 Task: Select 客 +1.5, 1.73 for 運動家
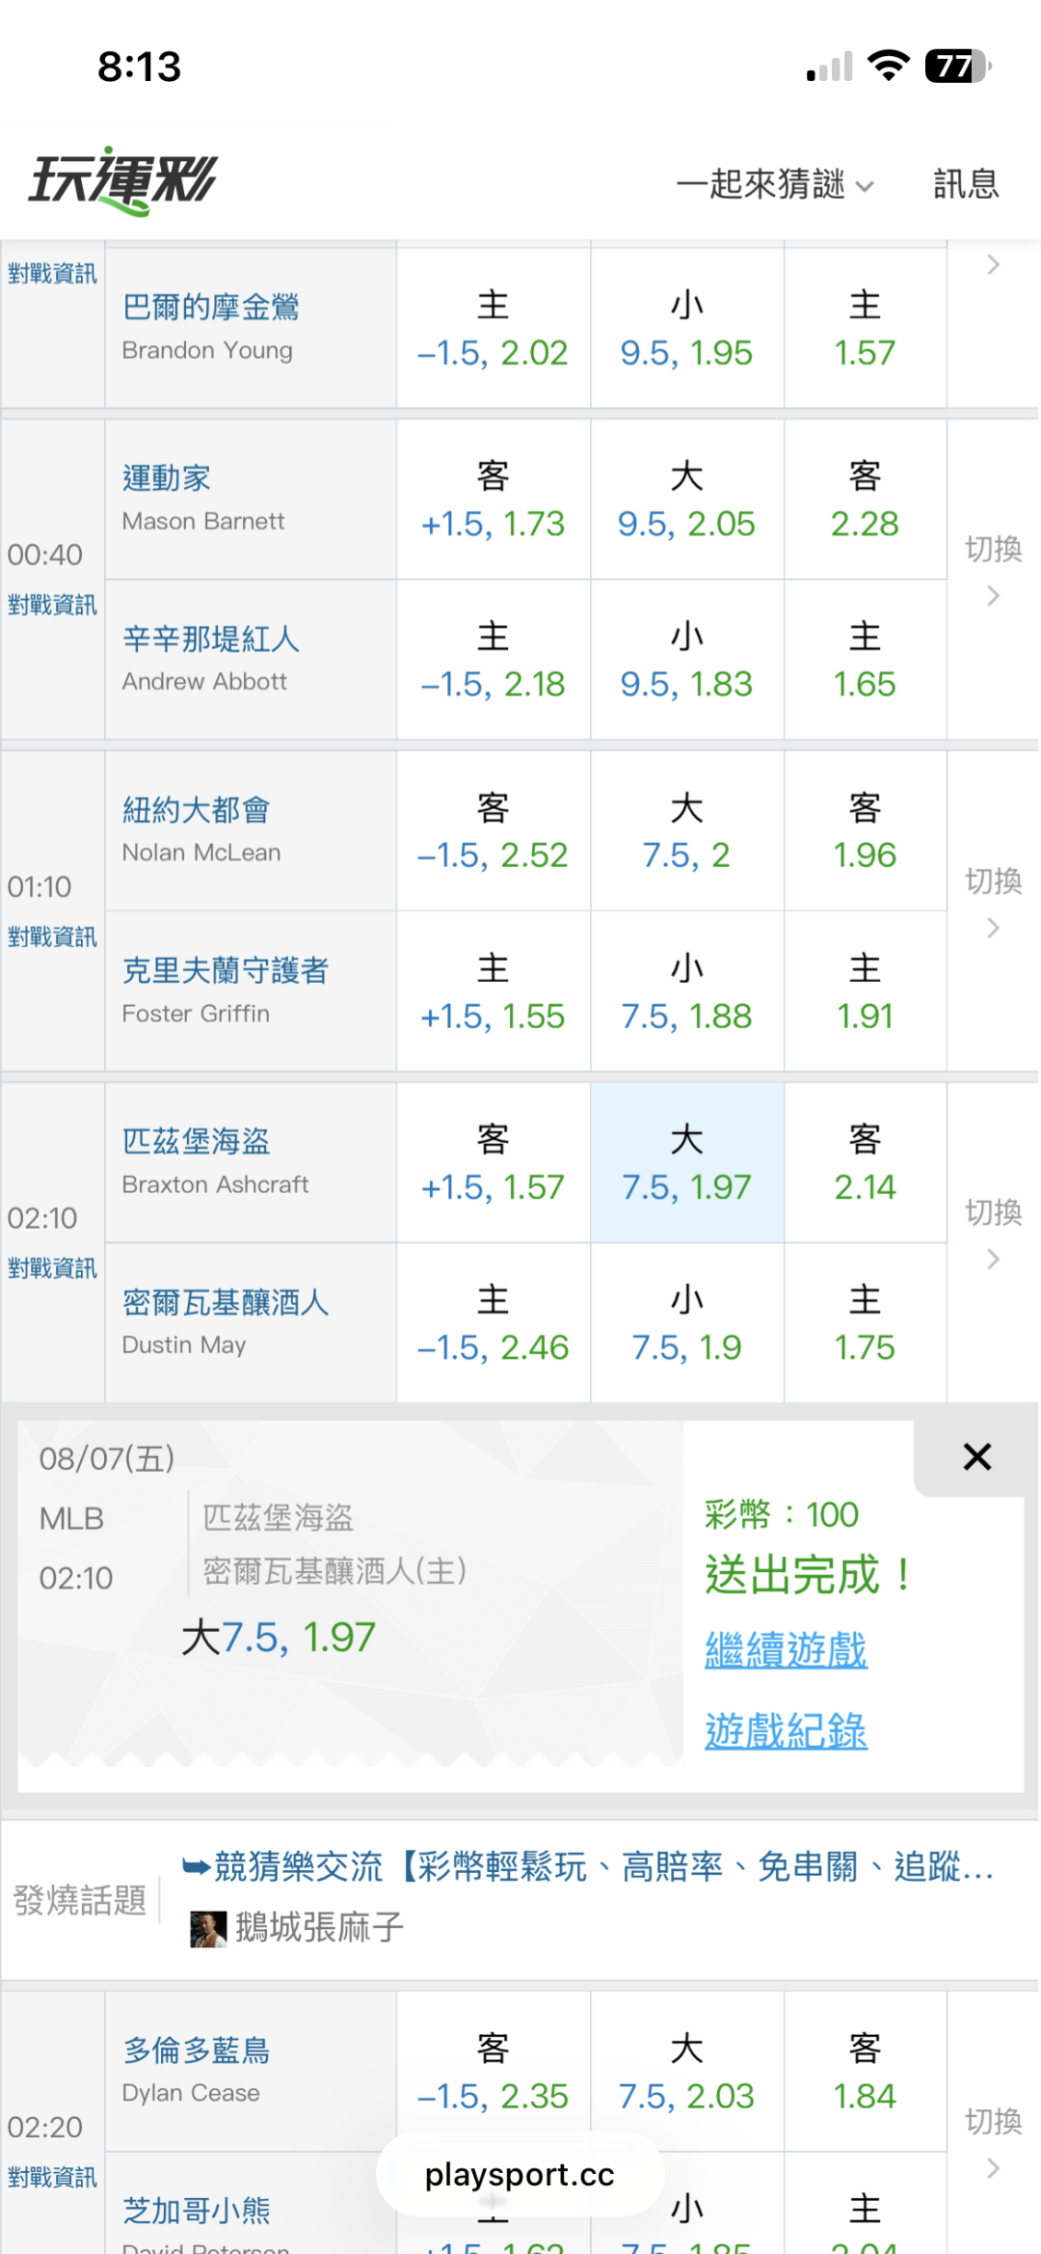(493, 499)
